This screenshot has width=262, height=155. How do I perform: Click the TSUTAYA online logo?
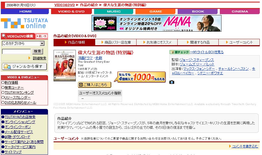tap(24, 23)
